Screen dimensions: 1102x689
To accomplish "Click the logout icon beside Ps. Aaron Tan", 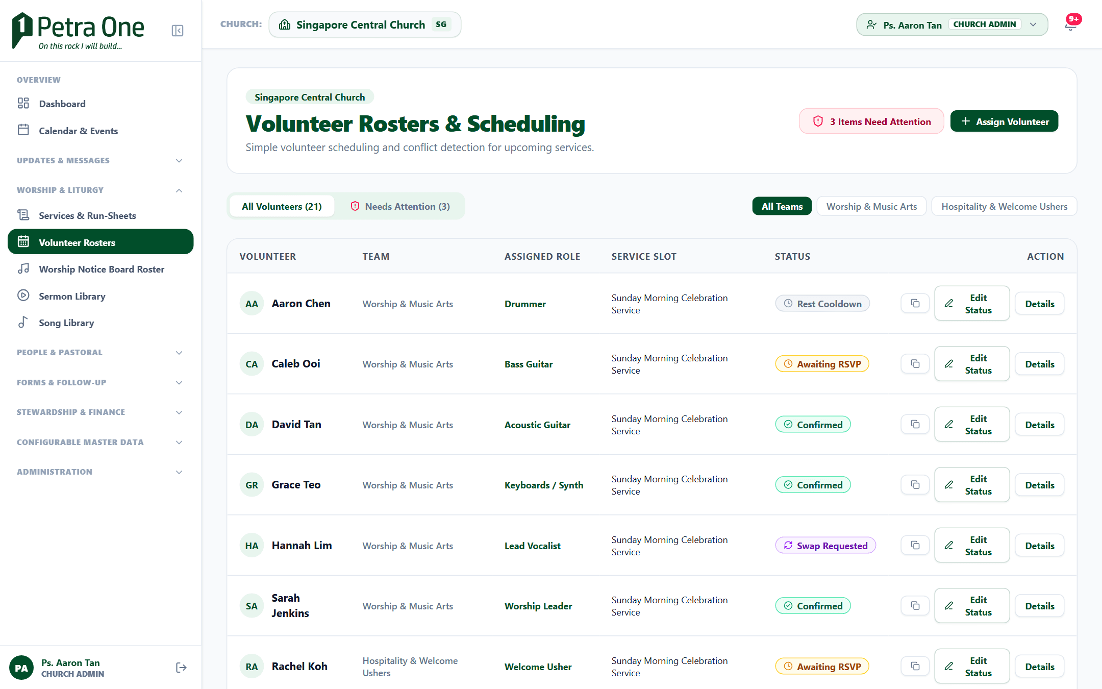I will click(181, 668).
